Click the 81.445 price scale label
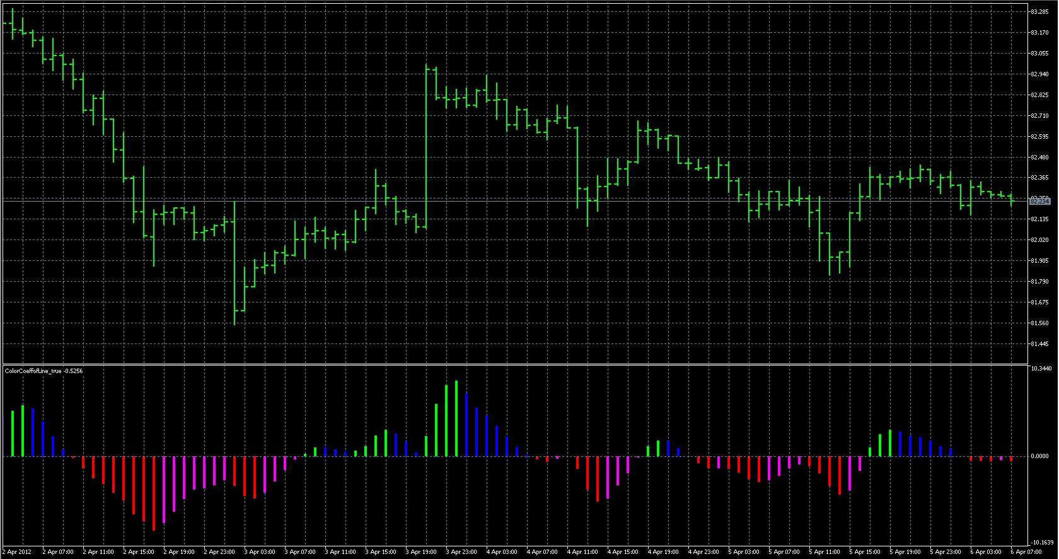1059x559 pixels. 1039,344
